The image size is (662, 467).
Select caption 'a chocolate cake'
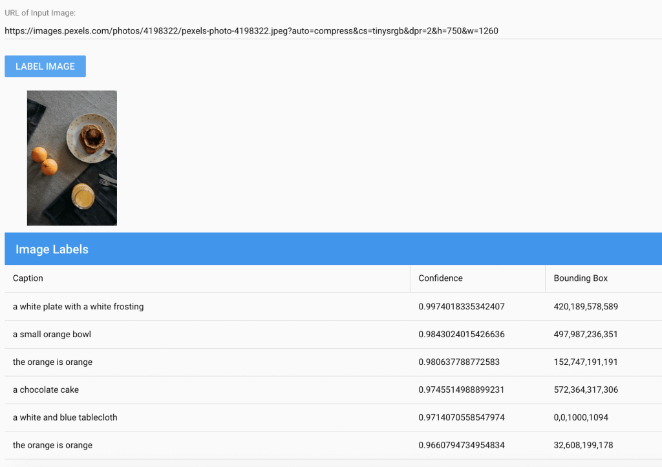coord(46,389)
